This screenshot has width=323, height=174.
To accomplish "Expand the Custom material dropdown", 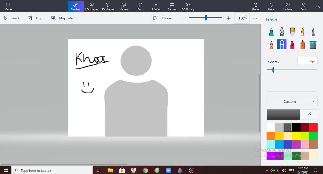I will pos(292,101).
